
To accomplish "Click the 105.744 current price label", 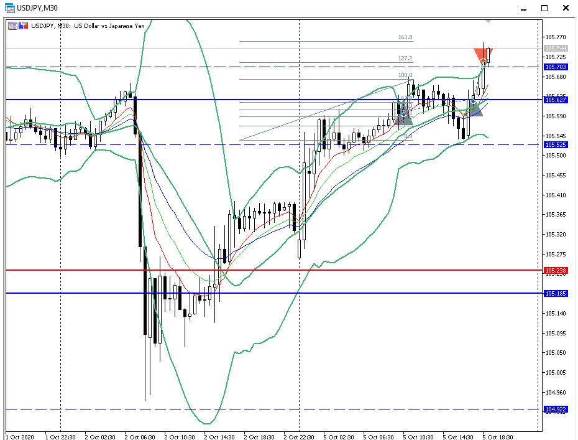I will coord(556,49).
